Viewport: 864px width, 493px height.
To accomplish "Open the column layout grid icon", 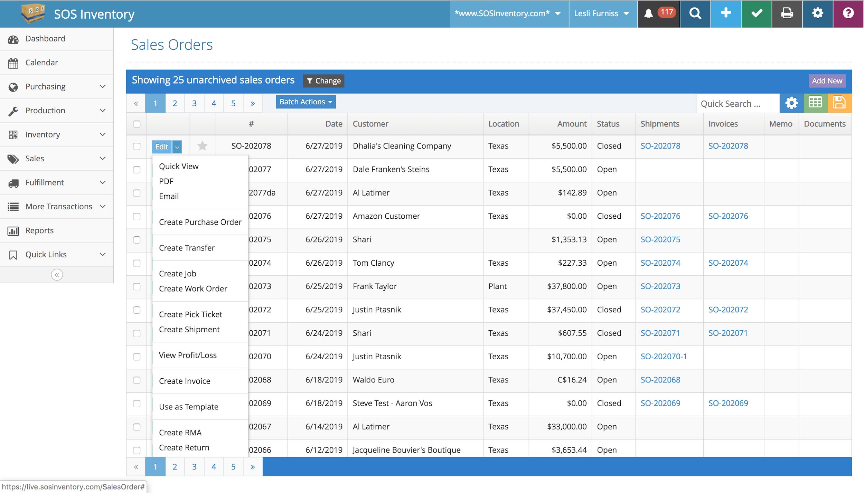I will click(815, 103).
